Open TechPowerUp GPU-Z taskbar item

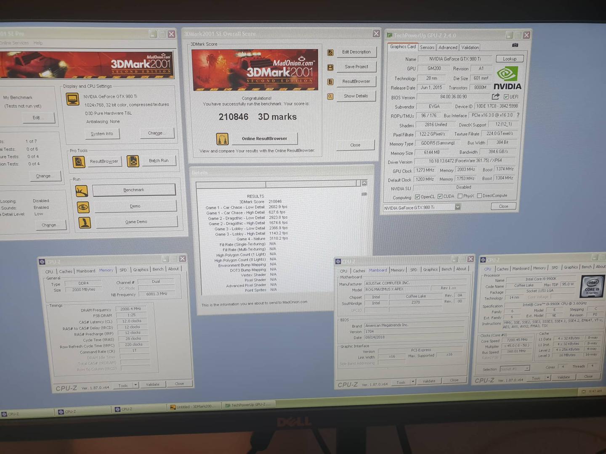coord(248,405)
